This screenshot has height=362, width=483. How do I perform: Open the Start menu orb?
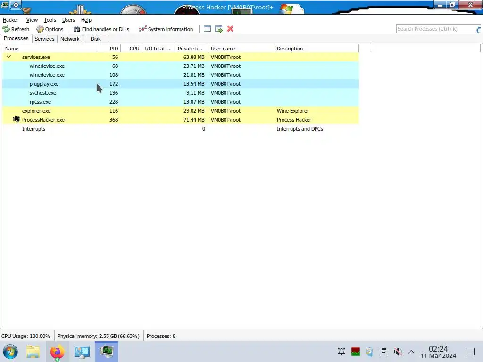coord(10,352)
